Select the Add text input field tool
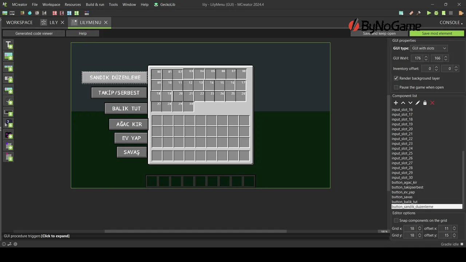Image resolution: width=466 pixels, height=262 pixels. tap(8, 112)
